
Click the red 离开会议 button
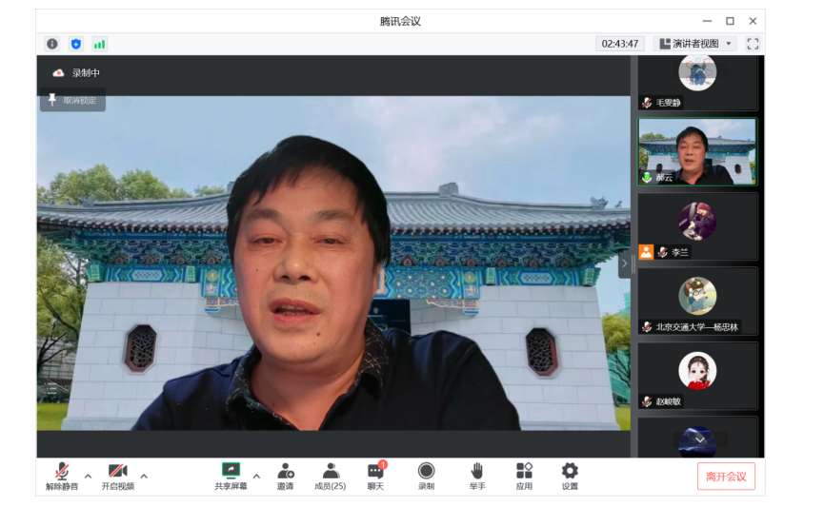point(726,477)
